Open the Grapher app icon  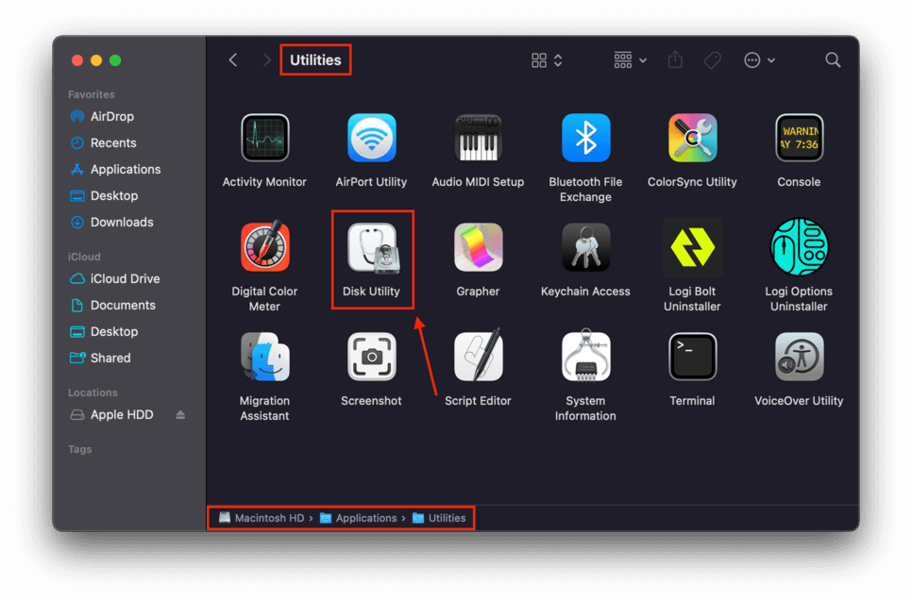(x=478, y=247)
